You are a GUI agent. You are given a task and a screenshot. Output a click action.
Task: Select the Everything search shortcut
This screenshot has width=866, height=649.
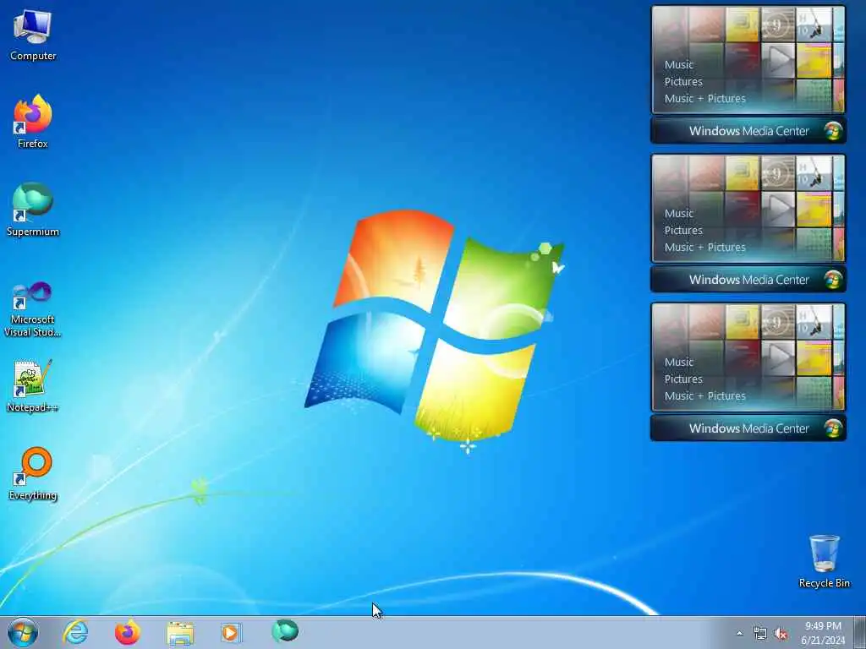coord(33,473)
